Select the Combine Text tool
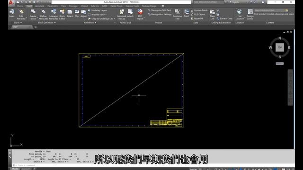 177,14
